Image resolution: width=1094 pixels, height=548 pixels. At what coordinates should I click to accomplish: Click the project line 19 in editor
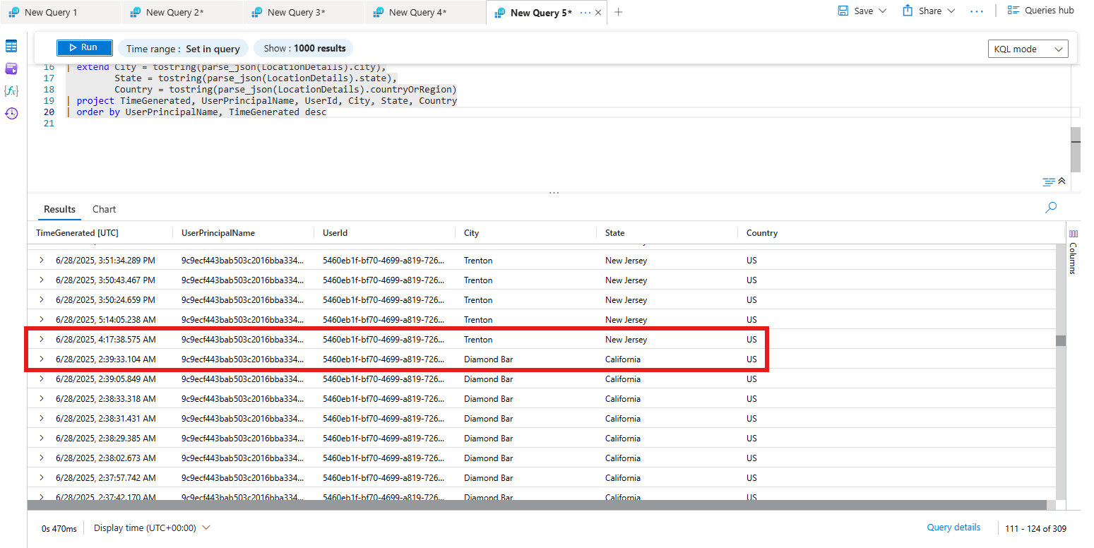[x=267, y=101]
